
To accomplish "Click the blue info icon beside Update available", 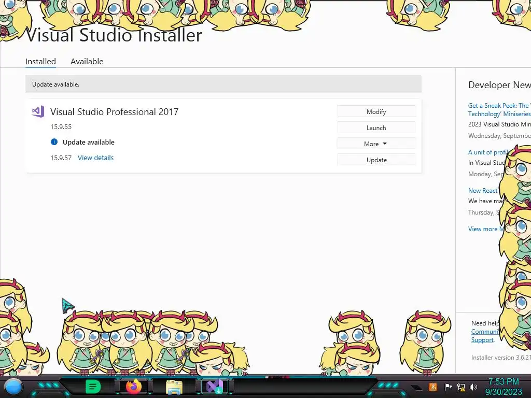I will tap(54, 142).
